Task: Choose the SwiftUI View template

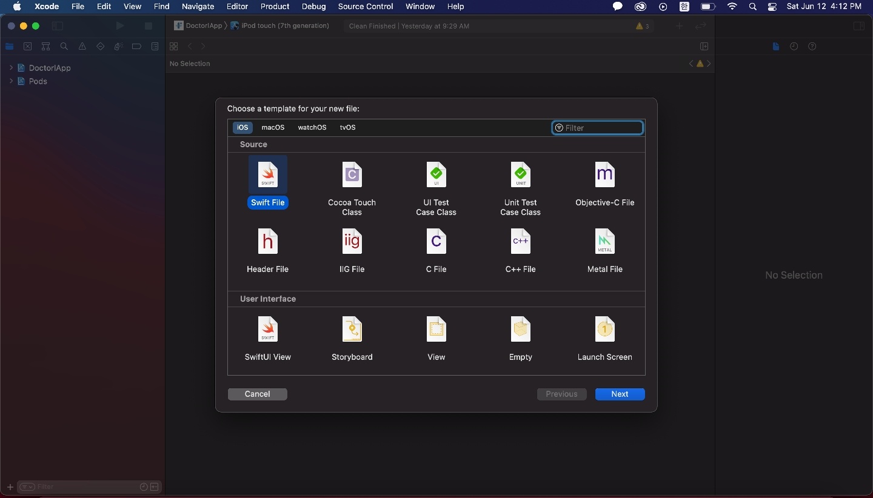Action: [267, 339]
